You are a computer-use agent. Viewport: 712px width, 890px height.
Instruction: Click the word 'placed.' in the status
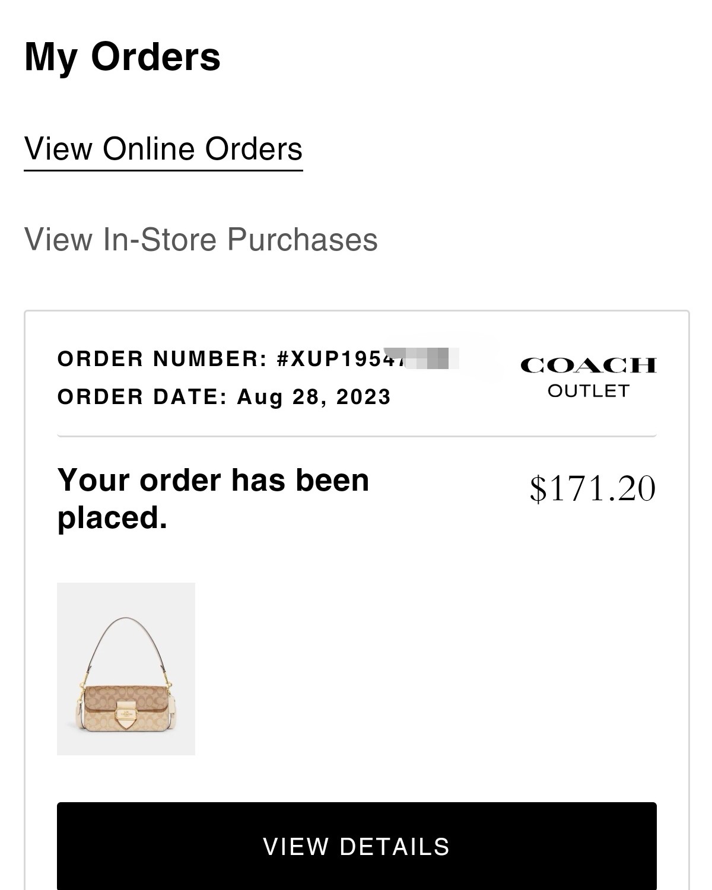112,518
